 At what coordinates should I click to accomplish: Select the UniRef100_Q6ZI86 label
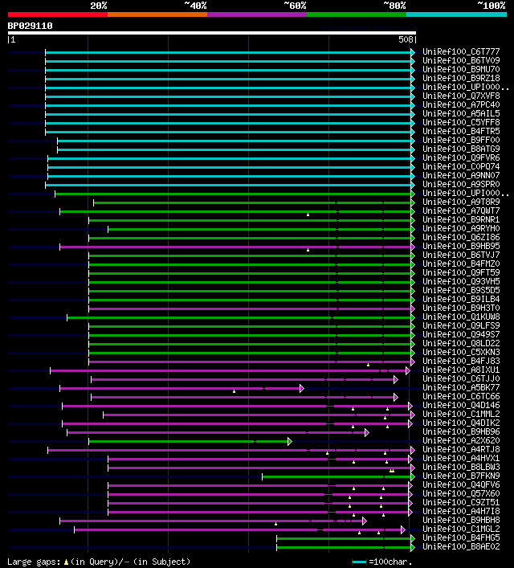point(461,238)
